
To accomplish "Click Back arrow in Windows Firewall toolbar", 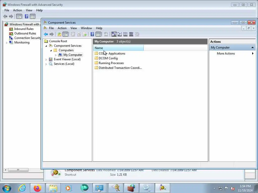I will tap(5, 16).
